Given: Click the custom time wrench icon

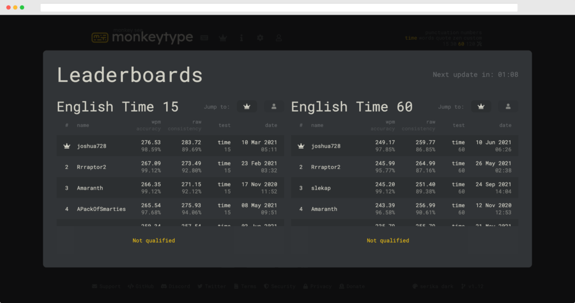Looking at the screenshot, I should pyautogui.click(x=480, y=44).
